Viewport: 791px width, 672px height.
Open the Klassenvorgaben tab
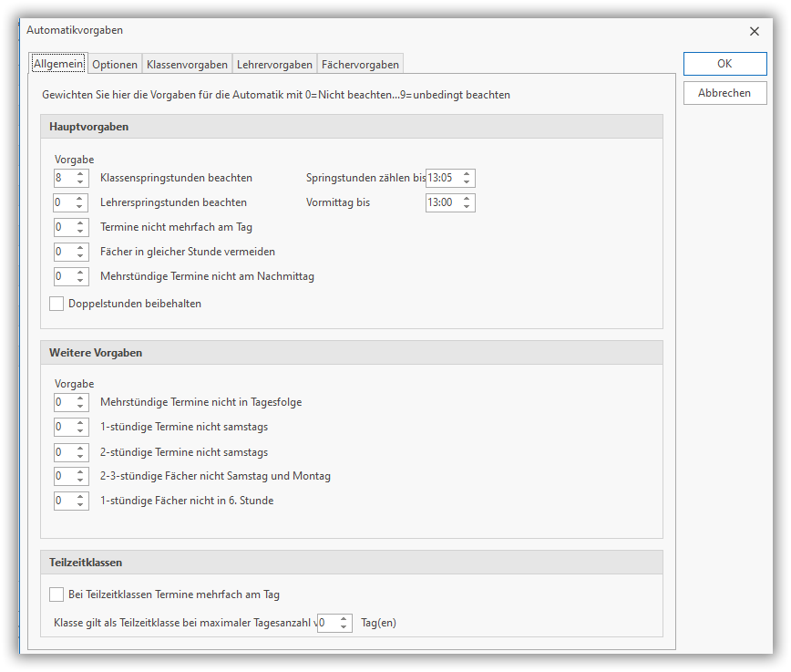click(187, 65)
